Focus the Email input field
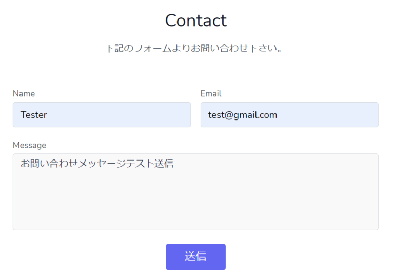 pos(289,114)
